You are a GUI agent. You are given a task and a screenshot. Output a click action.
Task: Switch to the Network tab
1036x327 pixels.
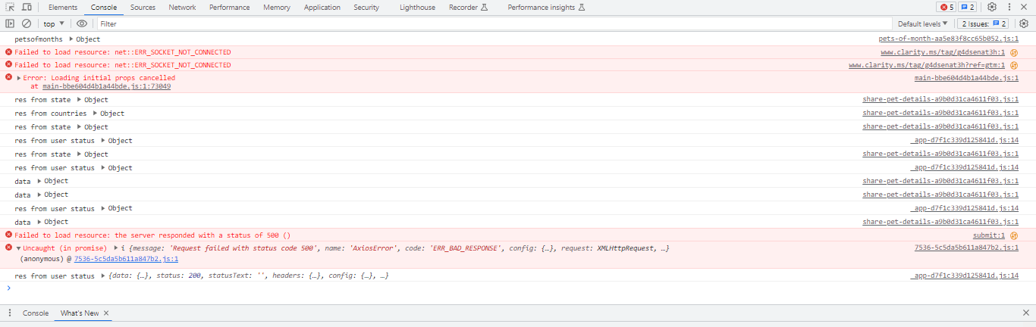(182, 7)
